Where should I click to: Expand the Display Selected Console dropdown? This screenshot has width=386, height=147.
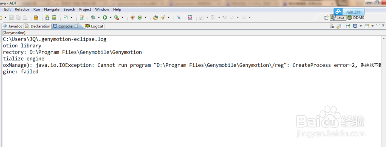(x=361, y=26)
